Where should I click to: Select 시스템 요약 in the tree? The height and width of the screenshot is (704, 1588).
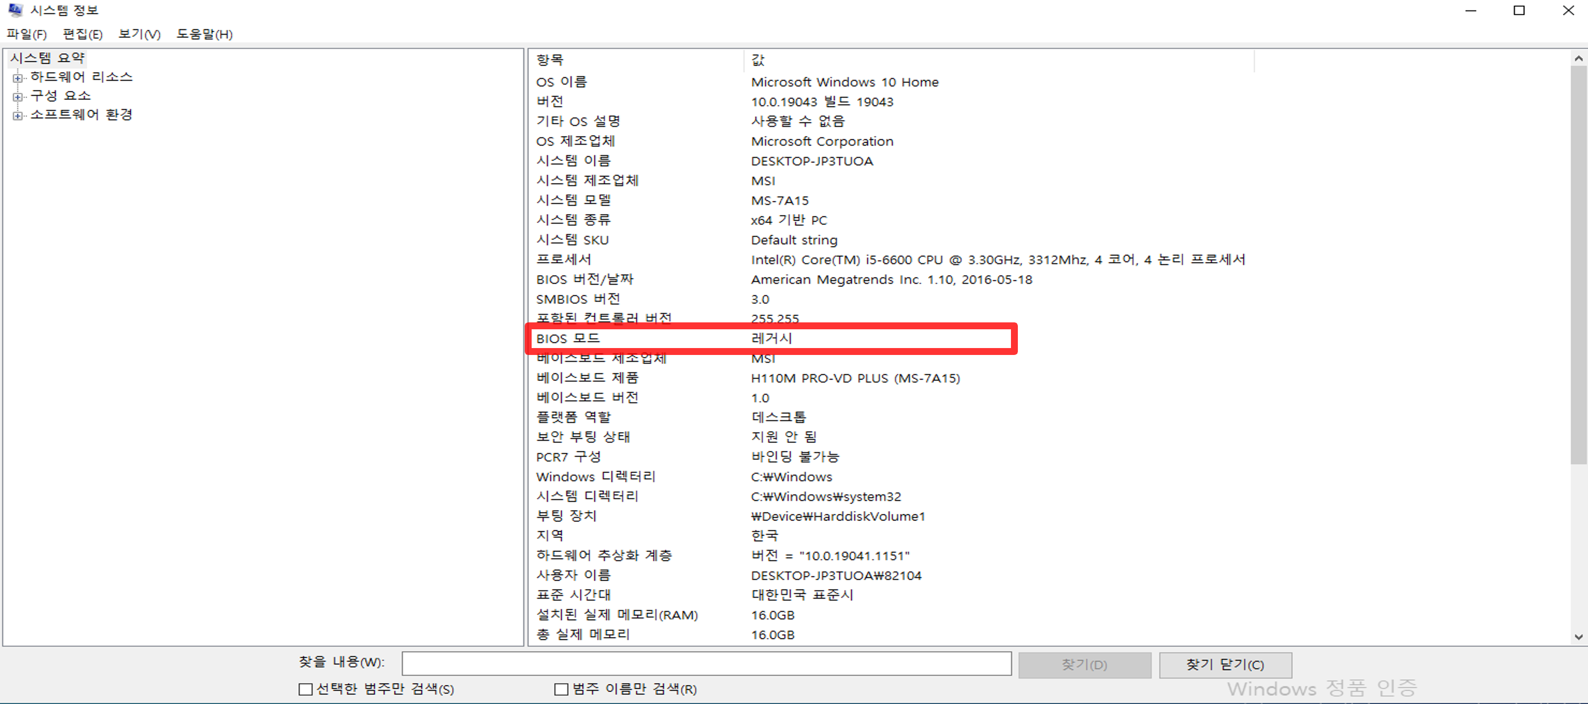(x=47, y=58)
